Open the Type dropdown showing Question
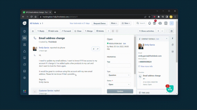 119,75
